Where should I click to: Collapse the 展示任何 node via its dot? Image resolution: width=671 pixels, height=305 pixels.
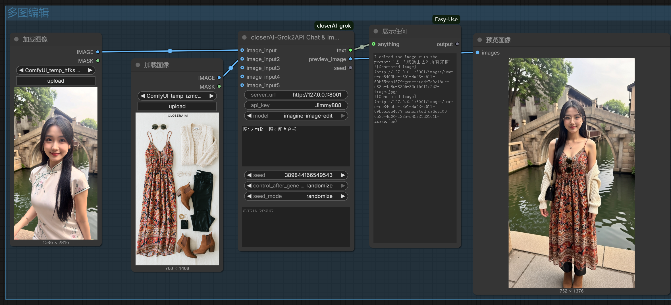(376, 31)
